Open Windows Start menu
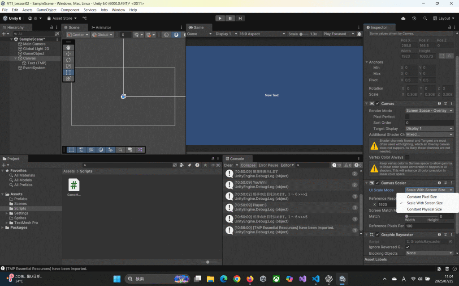Screen dimensions: 459x286 point(117,279)
